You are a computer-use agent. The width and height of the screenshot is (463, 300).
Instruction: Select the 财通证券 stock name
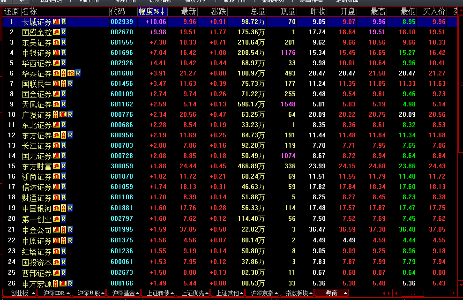[x=37, y=197]
